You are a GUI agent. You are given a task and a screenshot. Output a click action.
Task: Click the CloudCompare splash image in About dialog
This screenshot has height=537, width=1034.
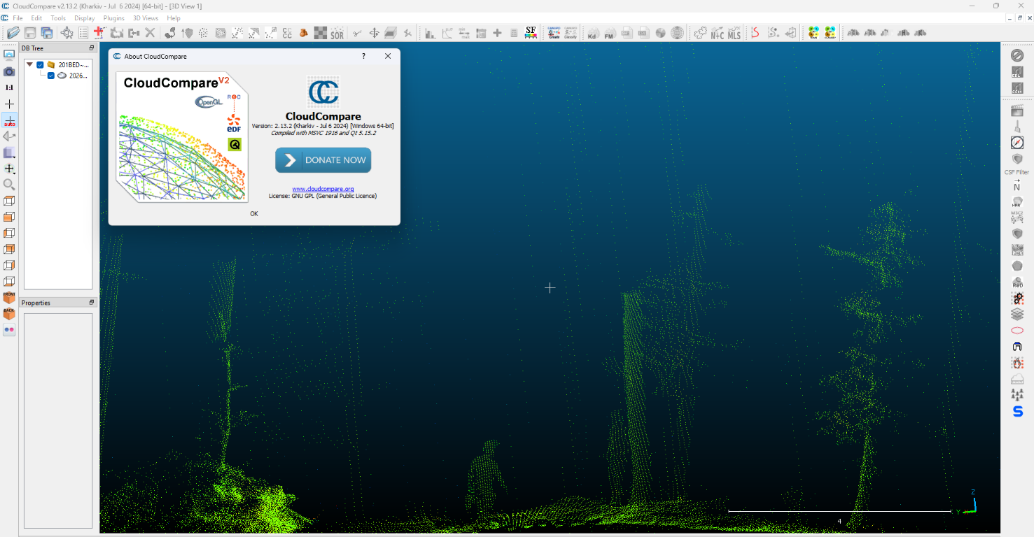tap(183, 137)
